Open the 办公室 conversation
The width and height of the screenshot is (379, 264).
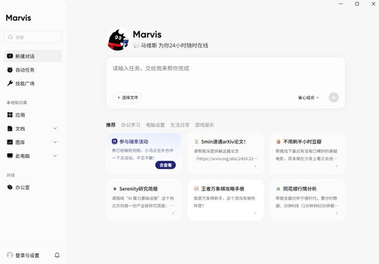[x=33, y=187]
